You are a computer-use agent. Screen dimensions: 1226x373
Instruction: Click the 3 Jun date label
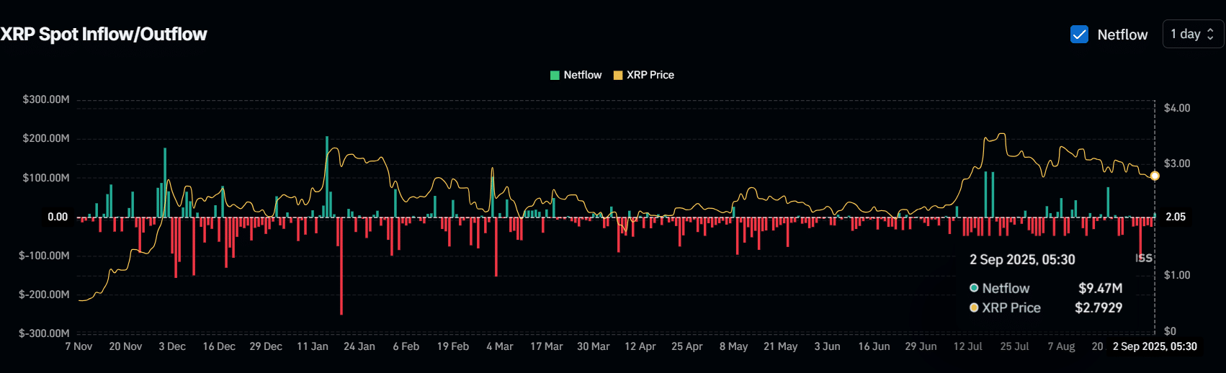[828, 346]
